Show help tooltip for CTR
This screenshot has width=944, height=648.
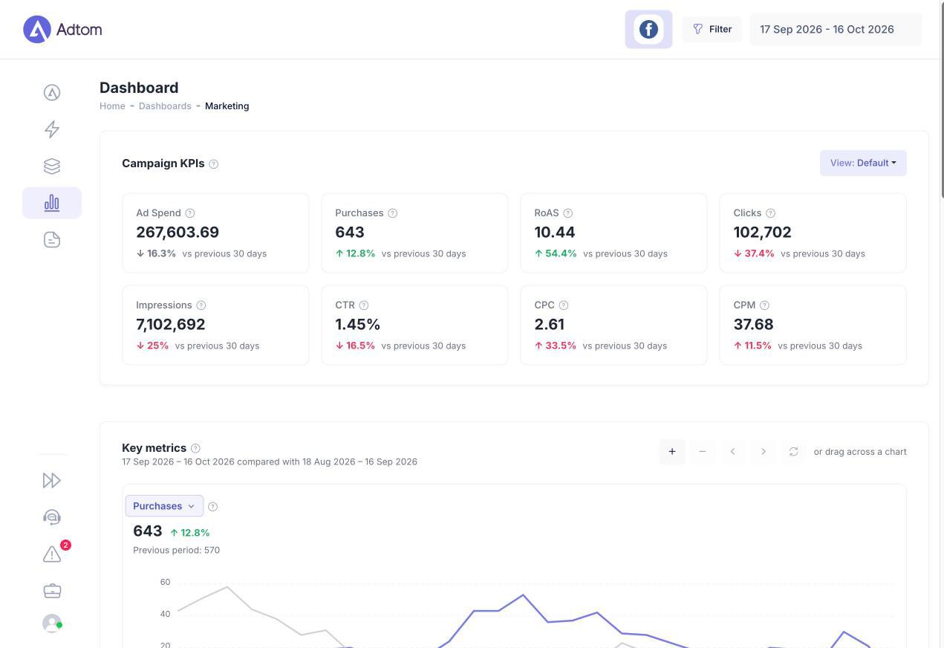tap(364, 305)
